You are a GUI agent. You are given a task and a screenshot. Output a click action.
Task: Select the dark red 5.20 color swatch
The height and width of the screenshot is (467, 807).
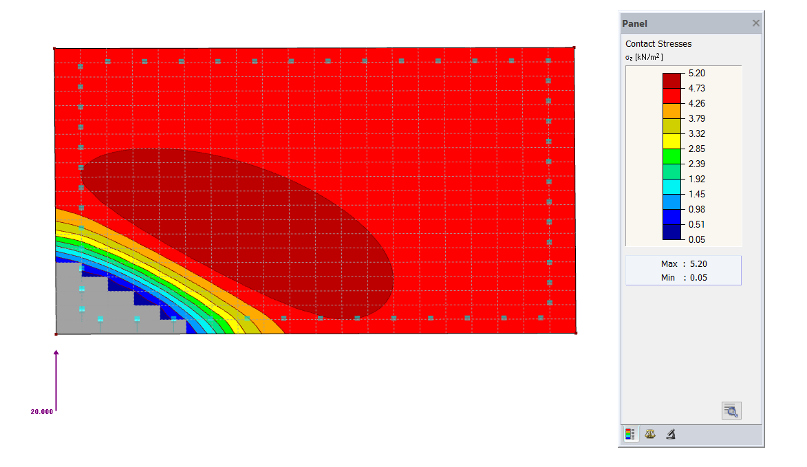(x=671, y=80)
